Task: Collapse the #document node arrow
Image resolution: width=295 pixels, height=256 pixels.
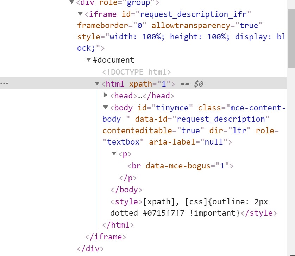Action: pos(88,60)
